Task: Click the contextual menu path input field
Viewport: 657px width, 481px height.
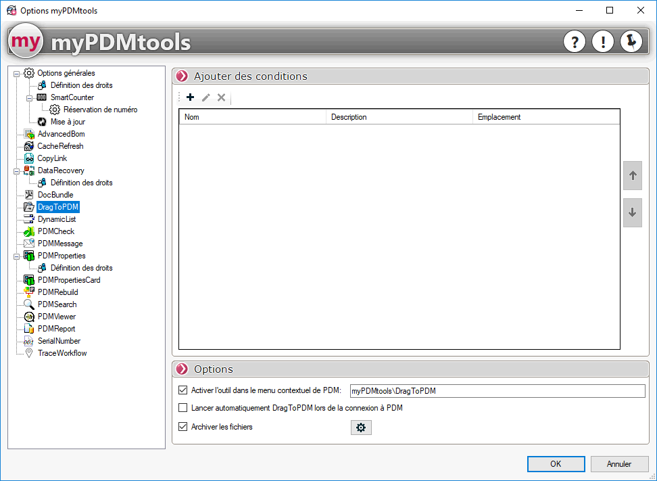Action: (497, 391)
